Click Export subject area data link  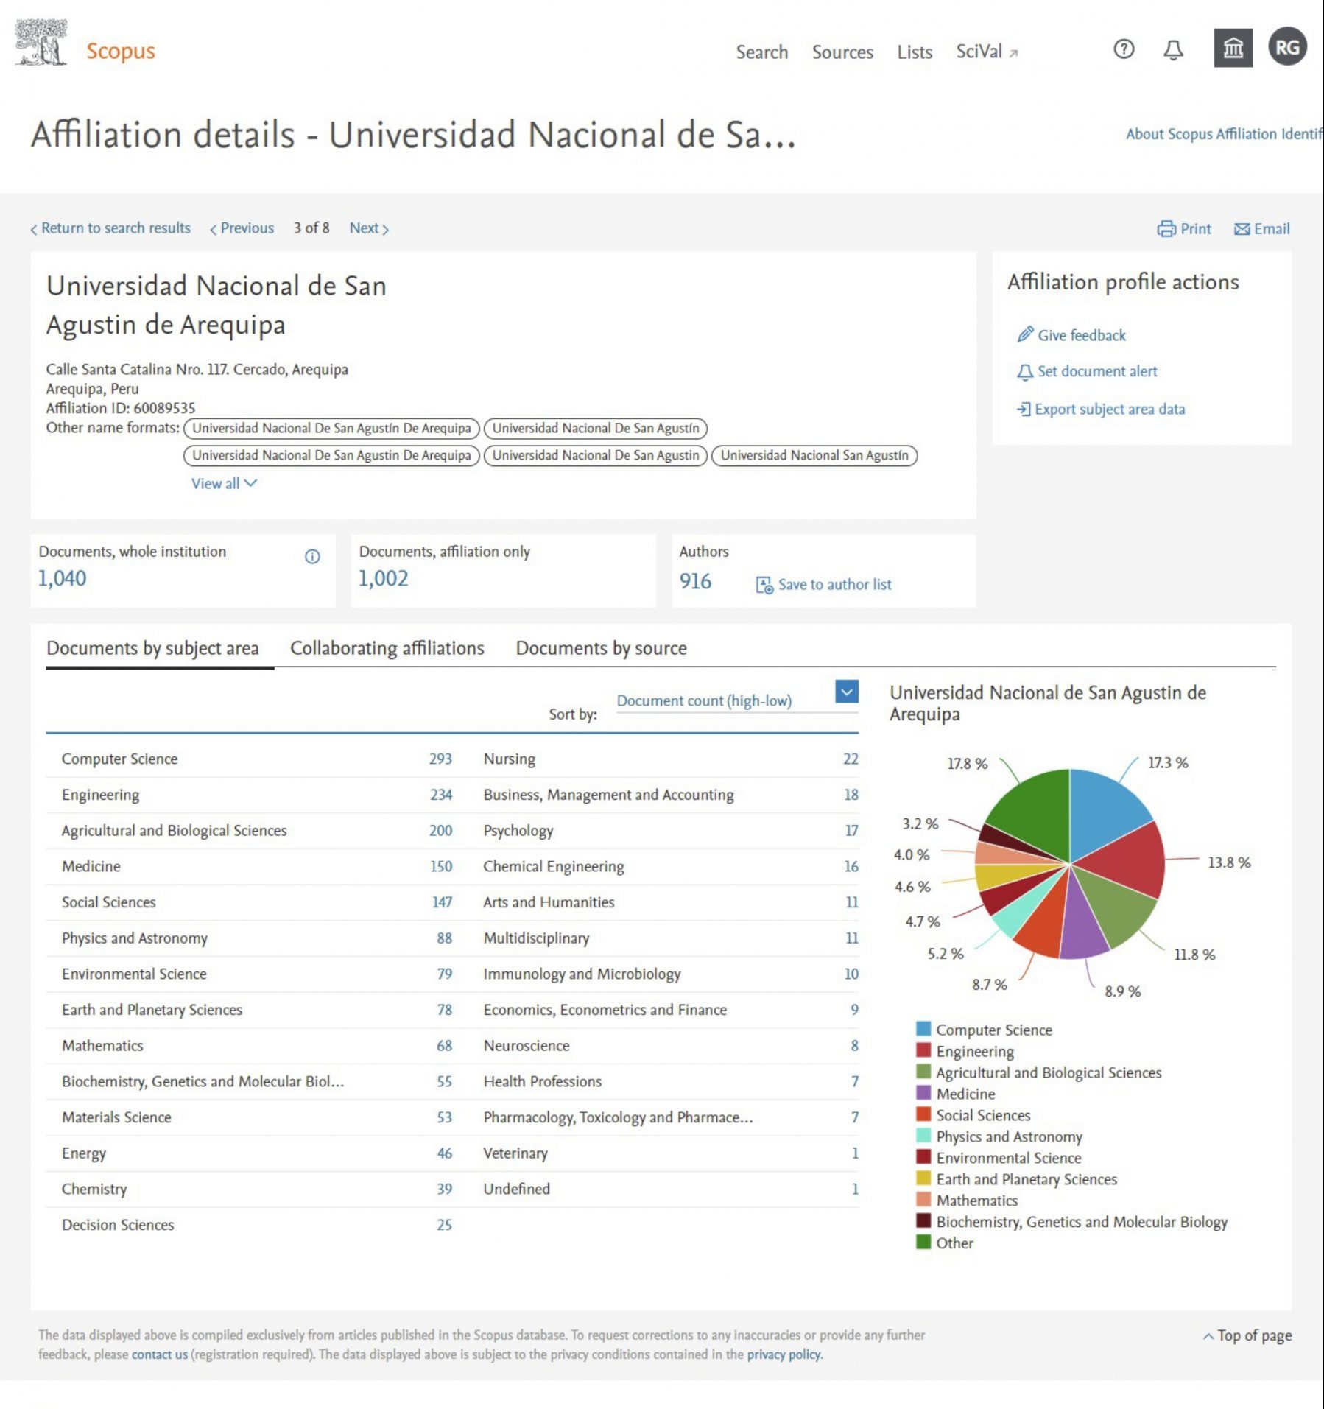[1109, 409]
